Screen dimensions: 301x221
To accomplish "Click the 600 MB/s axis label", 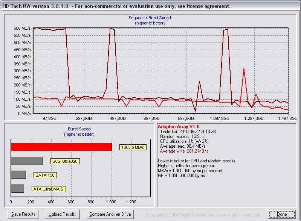I will coord(22,28).
